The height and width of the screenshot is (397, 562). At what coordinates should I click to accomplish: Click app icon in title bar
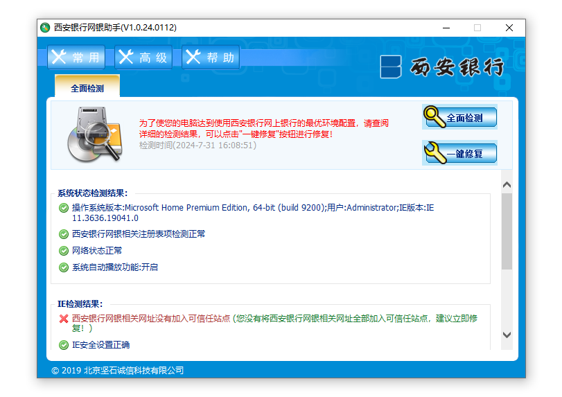tap(45, 28)
